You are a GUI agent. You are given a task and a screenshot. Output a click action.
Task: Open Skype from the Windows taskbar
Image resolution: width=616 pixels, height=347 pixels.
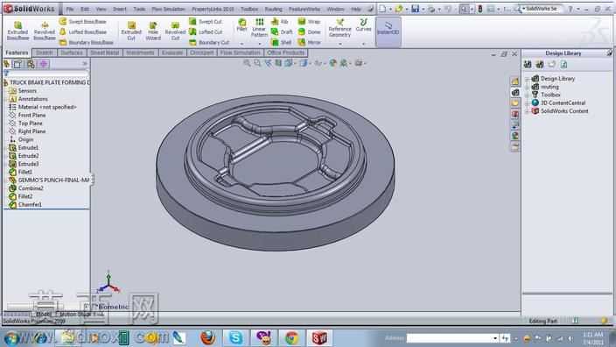coord(235,337)
